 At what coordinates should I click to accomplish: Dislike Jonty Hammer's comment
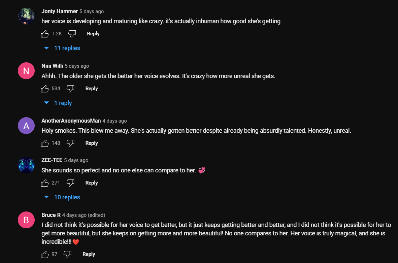[72, 34]
